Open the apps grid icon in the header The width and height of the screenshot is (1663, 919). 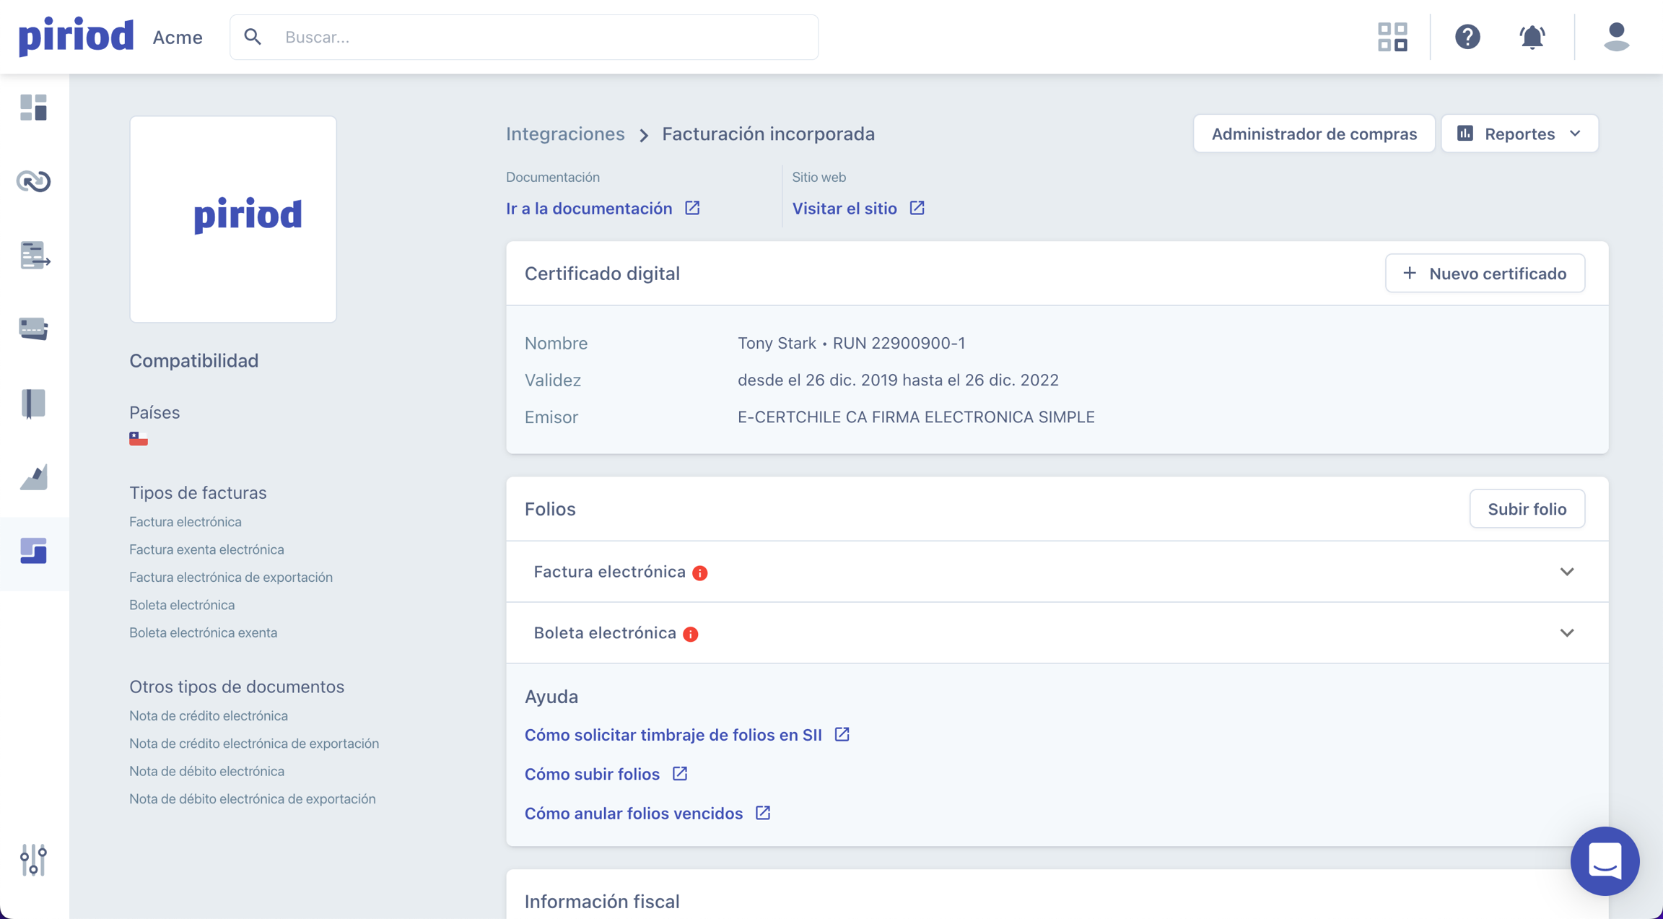1392,37
